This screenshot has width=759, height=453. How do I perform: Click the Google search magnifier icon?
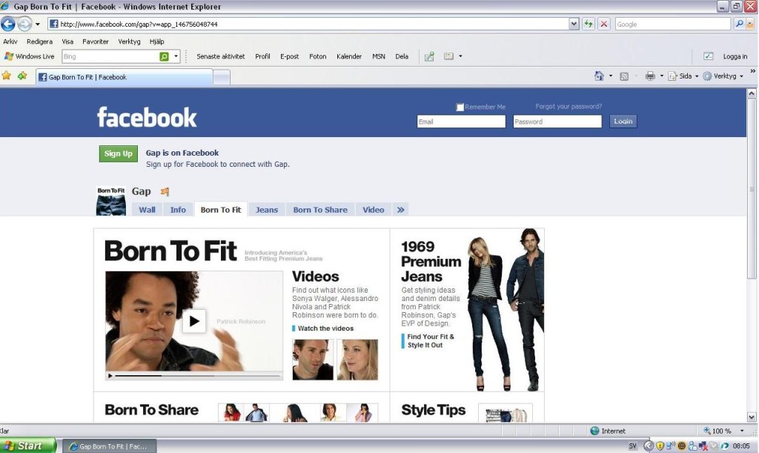(x=739, y=24)
